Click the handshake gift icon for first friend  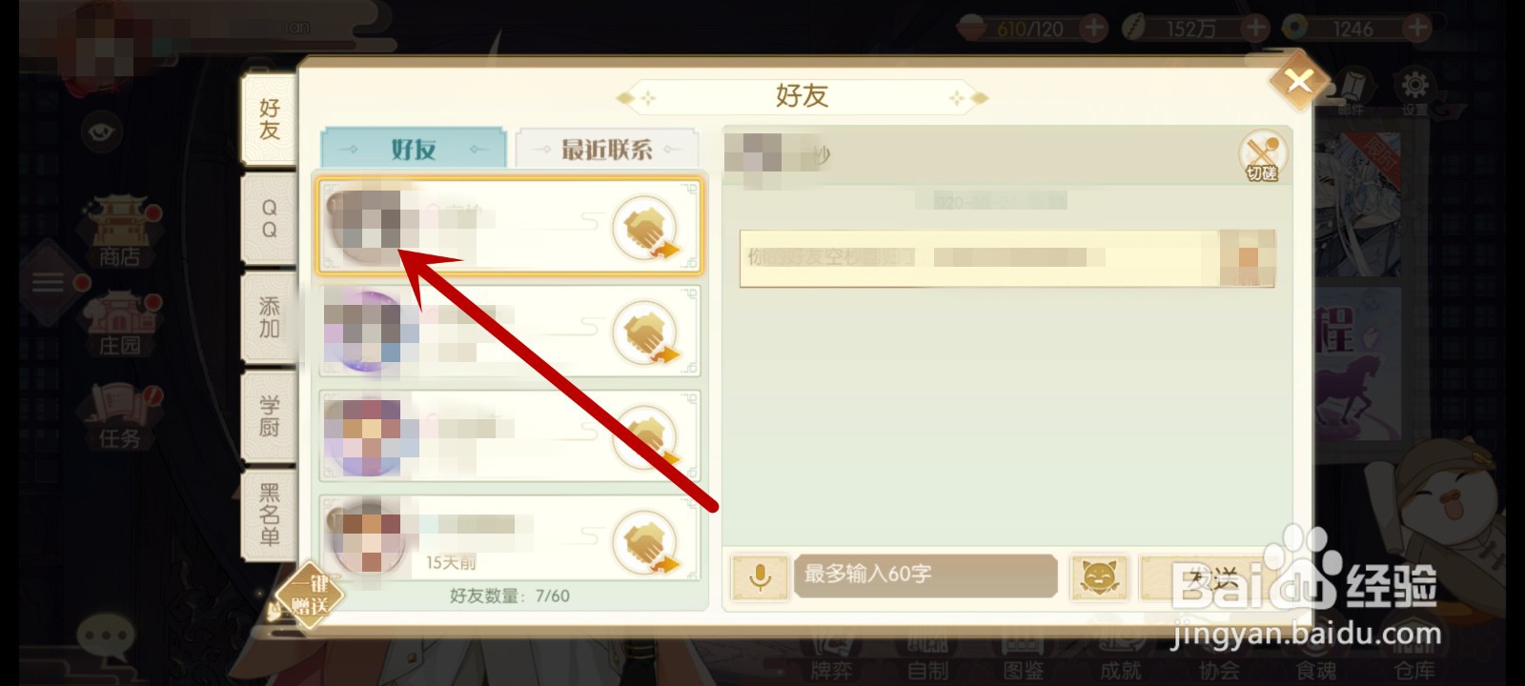pyautogui.click(x=646, y=229)
